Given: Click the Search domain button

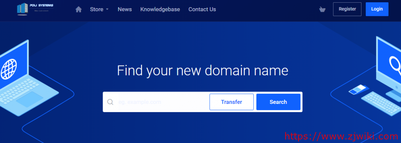Looking at the screenshot, I should (278, 102).
